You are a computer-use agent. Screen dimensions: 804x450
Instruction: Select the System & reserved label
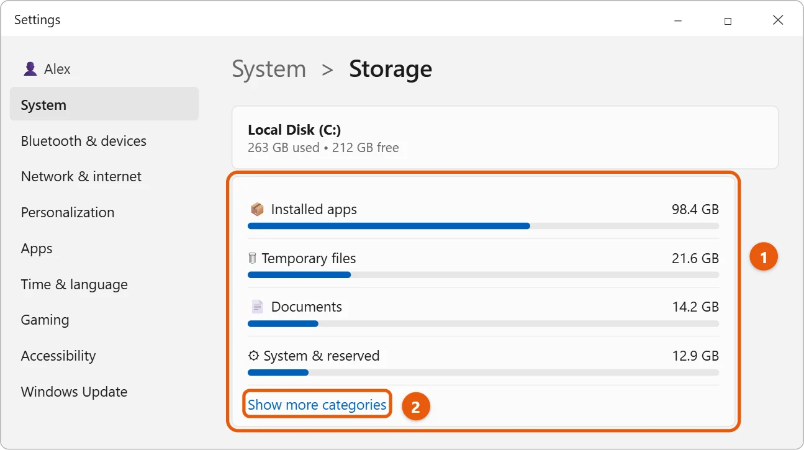tap(321, 356)
